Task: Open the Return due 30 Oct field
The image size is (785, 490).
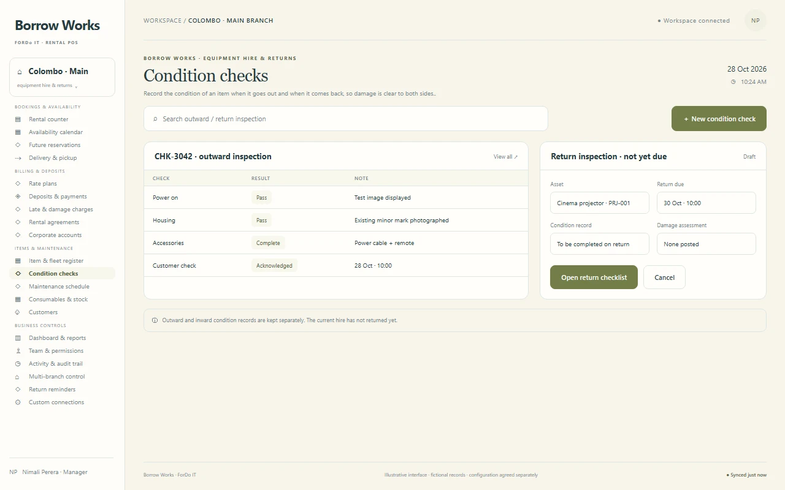Action: coord(706,203)
